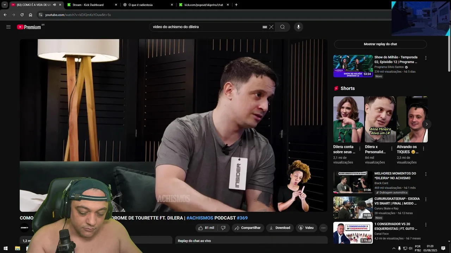Open 'Dilera conta sobre seus' short thumbnail
The height and width of the screenshot is (253, 451).
point(348,119)
